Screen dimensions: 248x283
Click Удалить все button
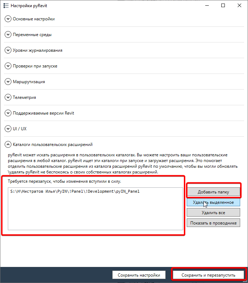tap(213, 212)
